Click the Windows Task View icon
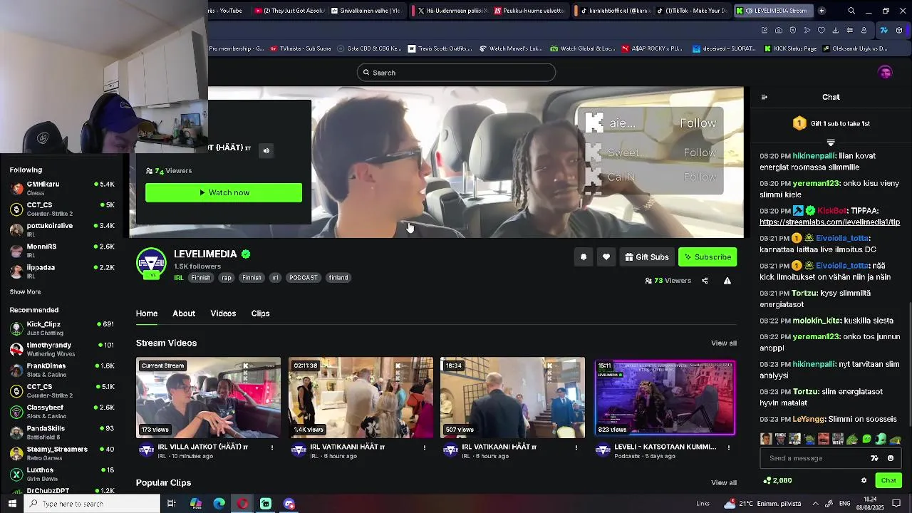The width and height of the screenshot is (912, 513). (172, 504)
